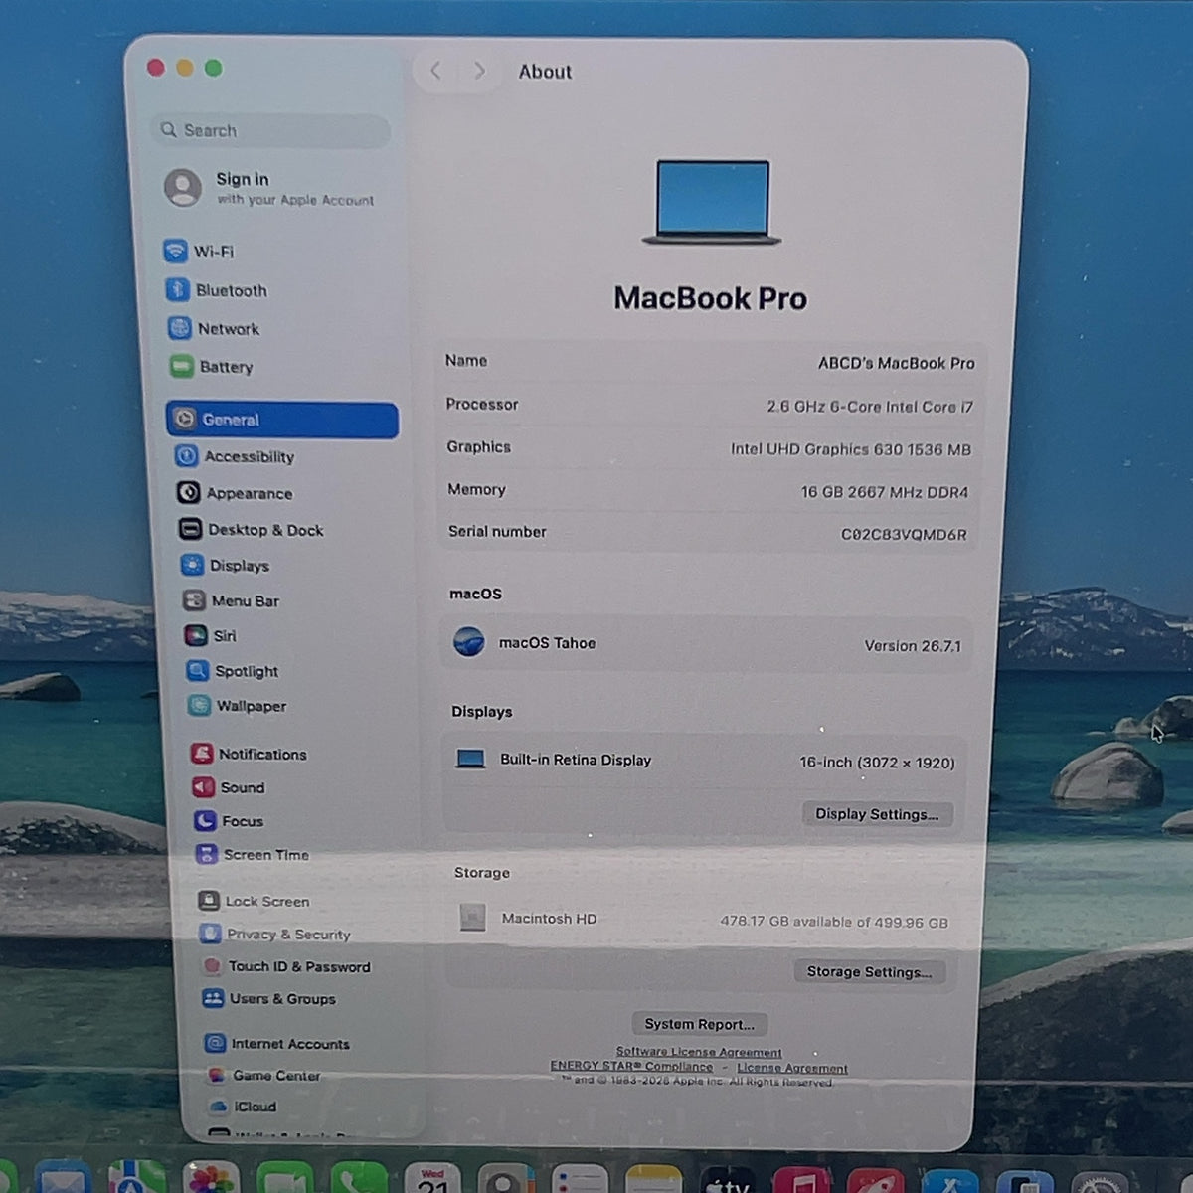Click the serial number C02C83VQMD6R

tap(904, 534)
